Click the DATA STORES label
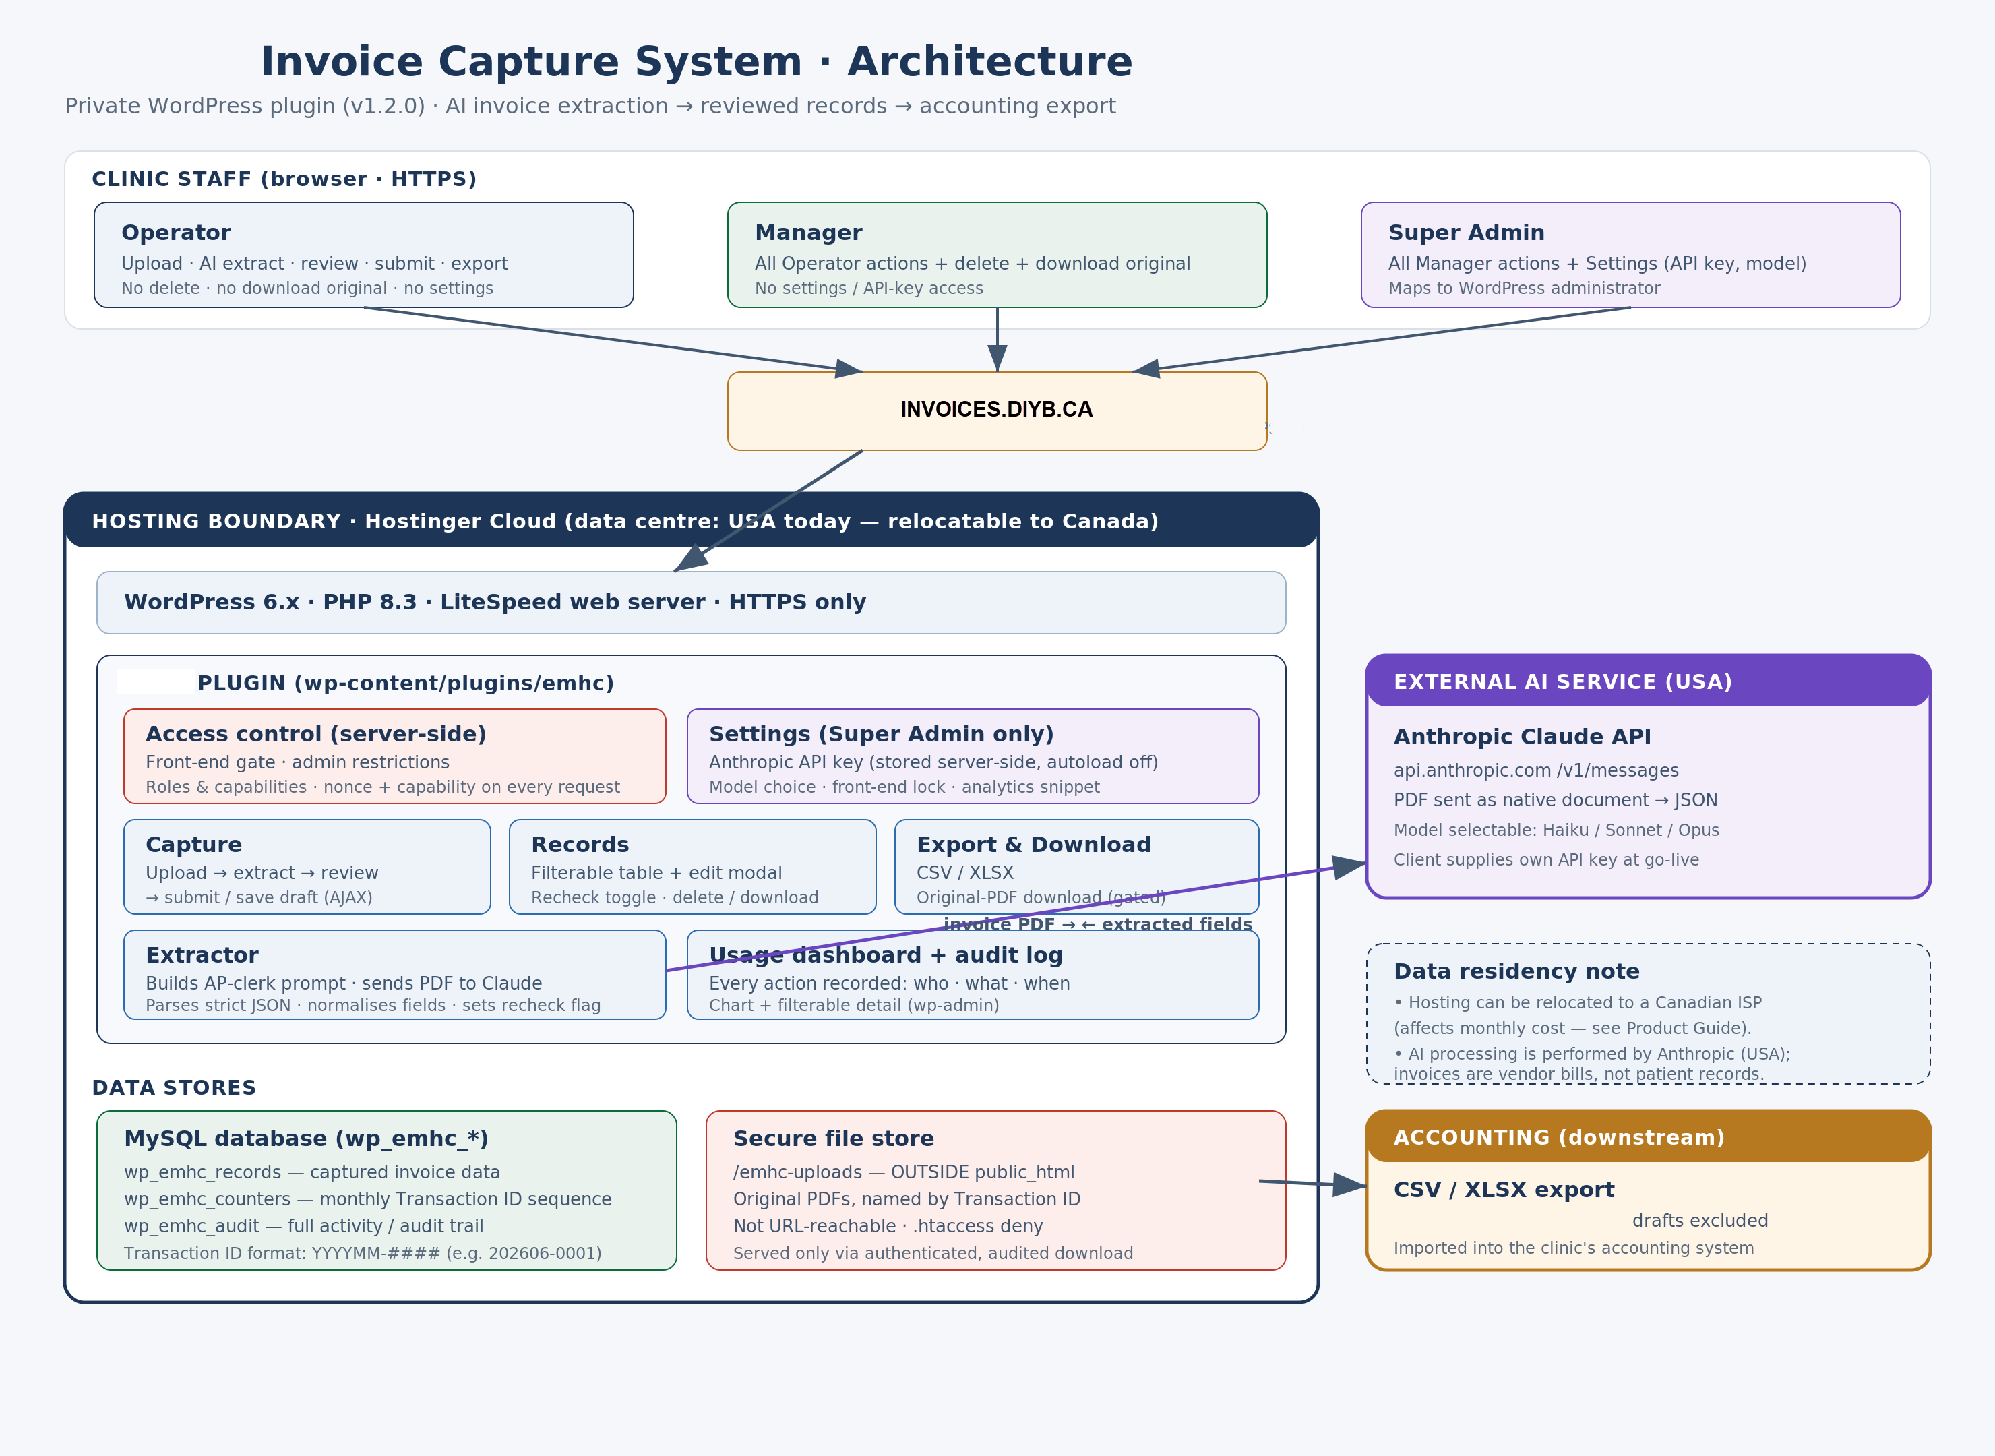Image resolution: width=1995 pixels, height=1456 pixels. (x=174, y=1087)
